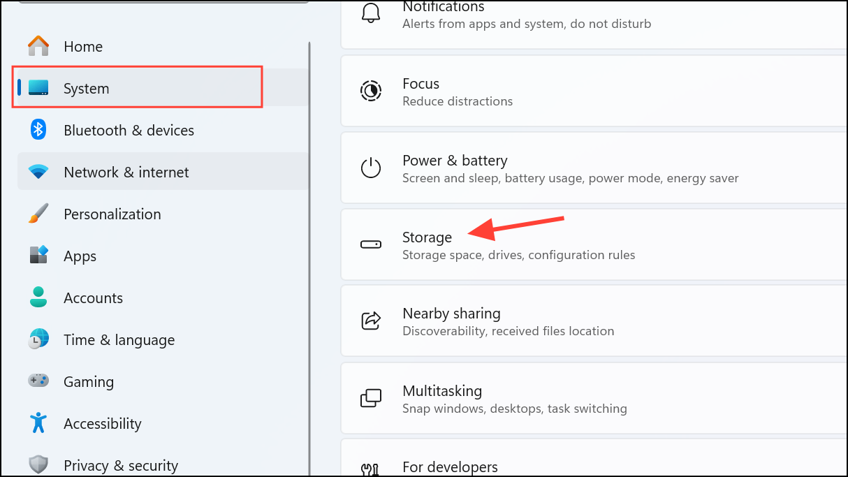Open For developers settings

[x=594, y=466]
